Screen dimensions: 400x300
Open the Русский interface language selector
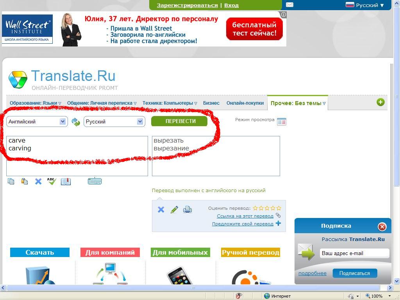[365, 5]
